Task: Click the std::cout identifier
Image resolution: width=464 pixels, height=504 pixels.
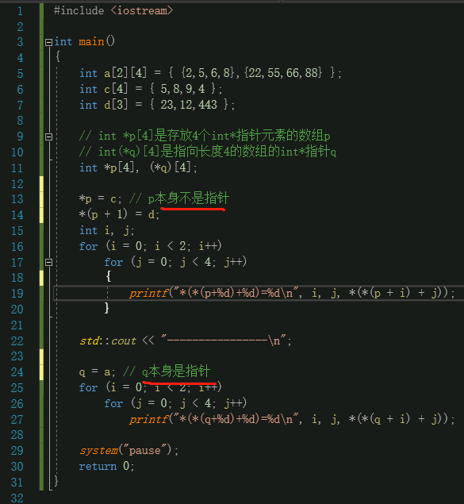Action: click(x=108, y=340)
